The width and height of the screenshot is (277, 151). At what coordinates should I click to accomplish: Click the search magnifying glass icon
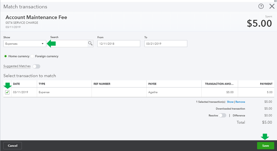coord(90,43)
